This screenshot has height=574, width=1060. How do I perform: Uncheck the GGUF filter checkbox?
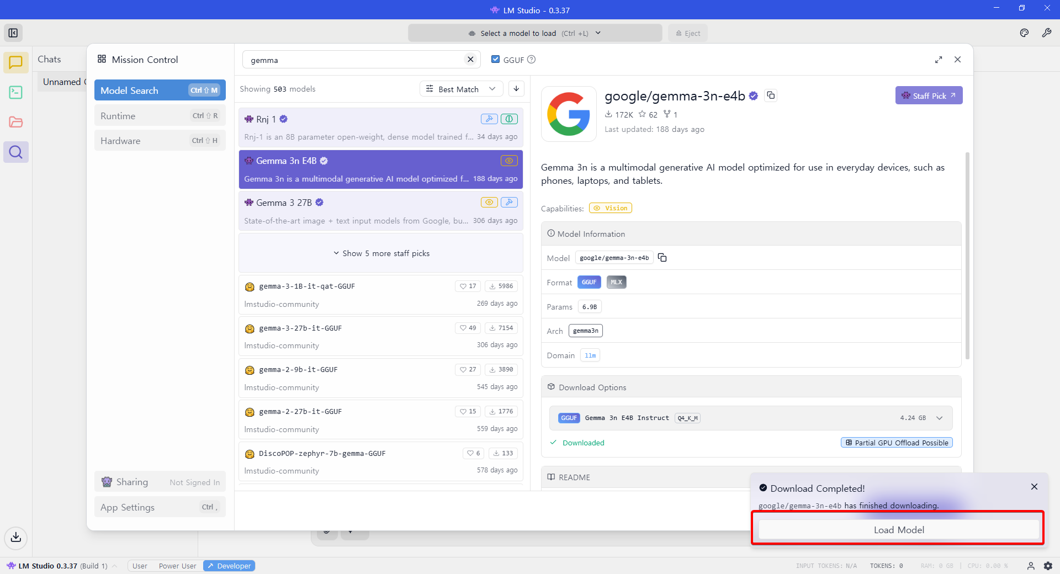(x=495, y=60)
